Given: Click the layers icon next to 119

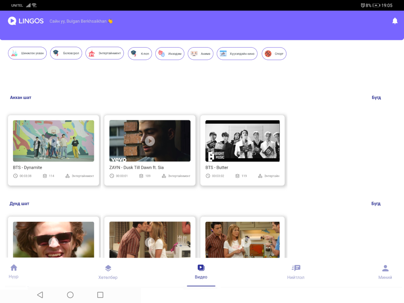Looking at the screenshot, I should click(x=237, y=176).
